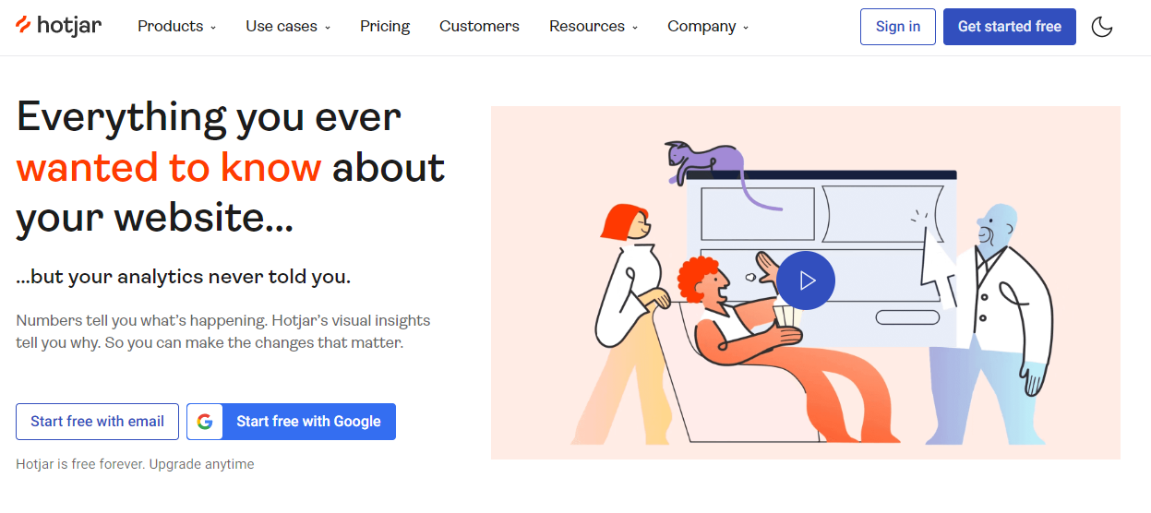Click the 'Numbers tell you what's happening' paragraph
1151x513 pixels.
click(x=223, y=332)
